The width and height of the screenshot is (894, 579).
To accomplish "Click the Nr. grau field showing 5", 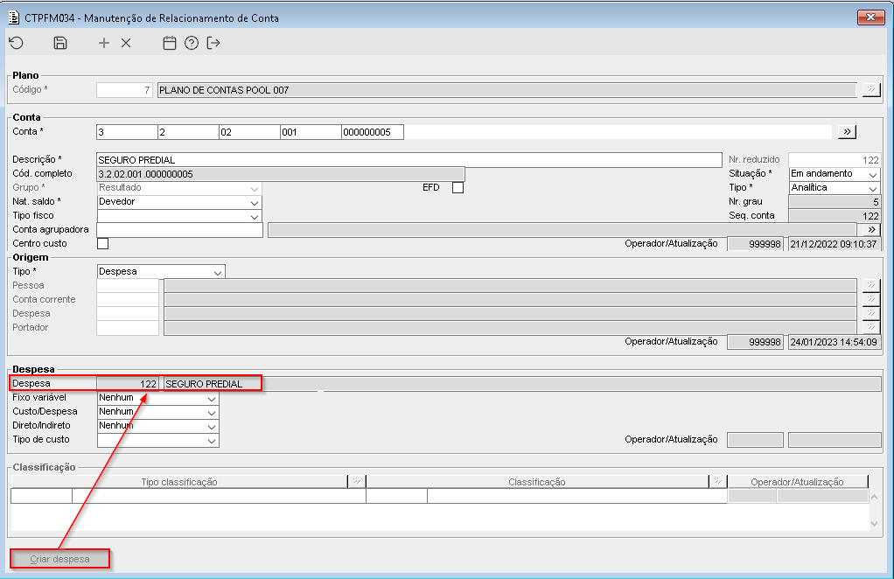I will (x=835, y=202).
